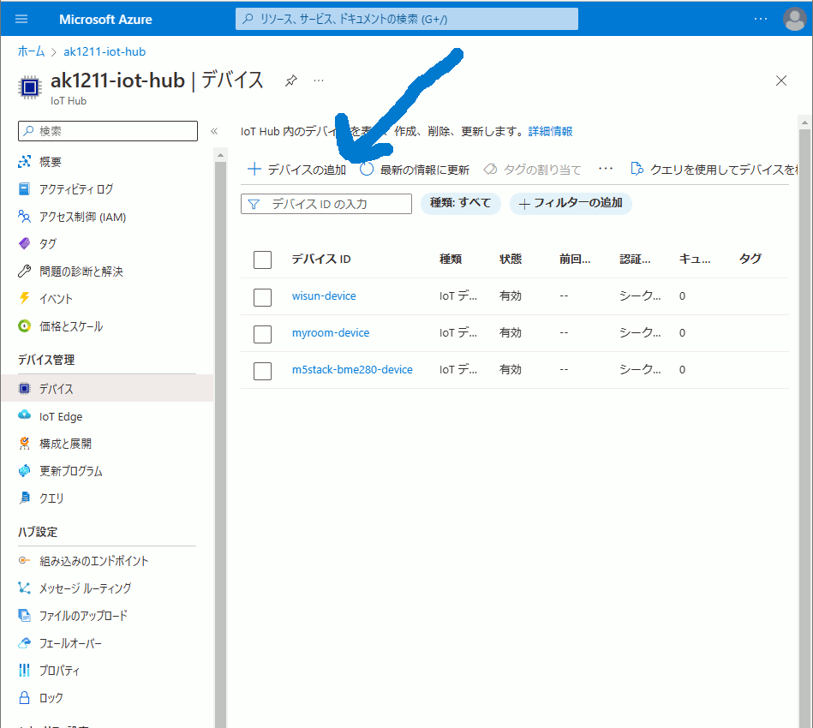The image size is (813, 728).
Task: Click the user account avatar icon
Action: click(x=794, y=19)
